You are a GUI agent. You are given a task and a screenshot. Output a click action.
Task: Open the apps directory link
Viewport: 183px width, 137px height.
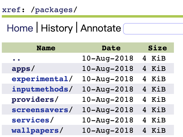pos(21,68)
